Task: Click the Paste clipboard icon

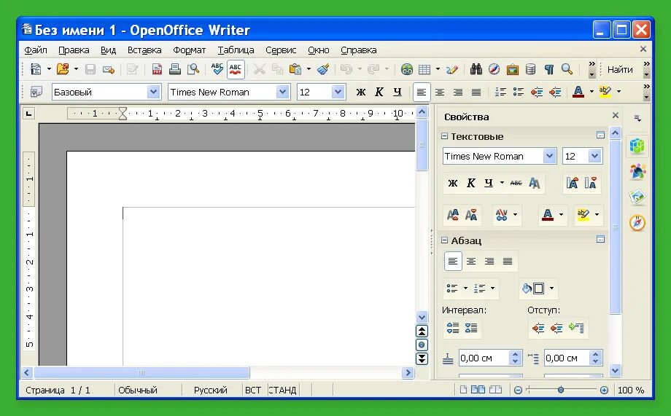Action: tap(295, 68)
